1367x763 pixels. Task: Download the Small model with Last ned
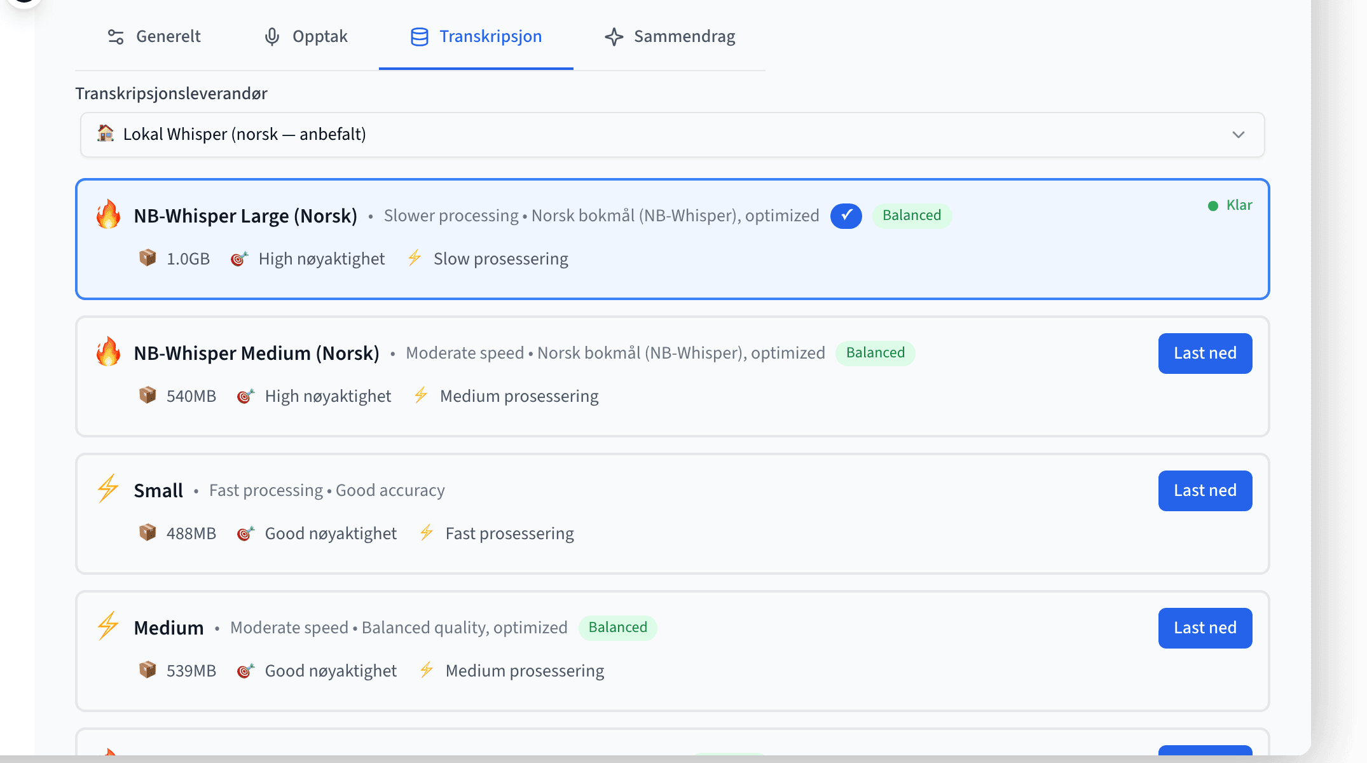1205,491
